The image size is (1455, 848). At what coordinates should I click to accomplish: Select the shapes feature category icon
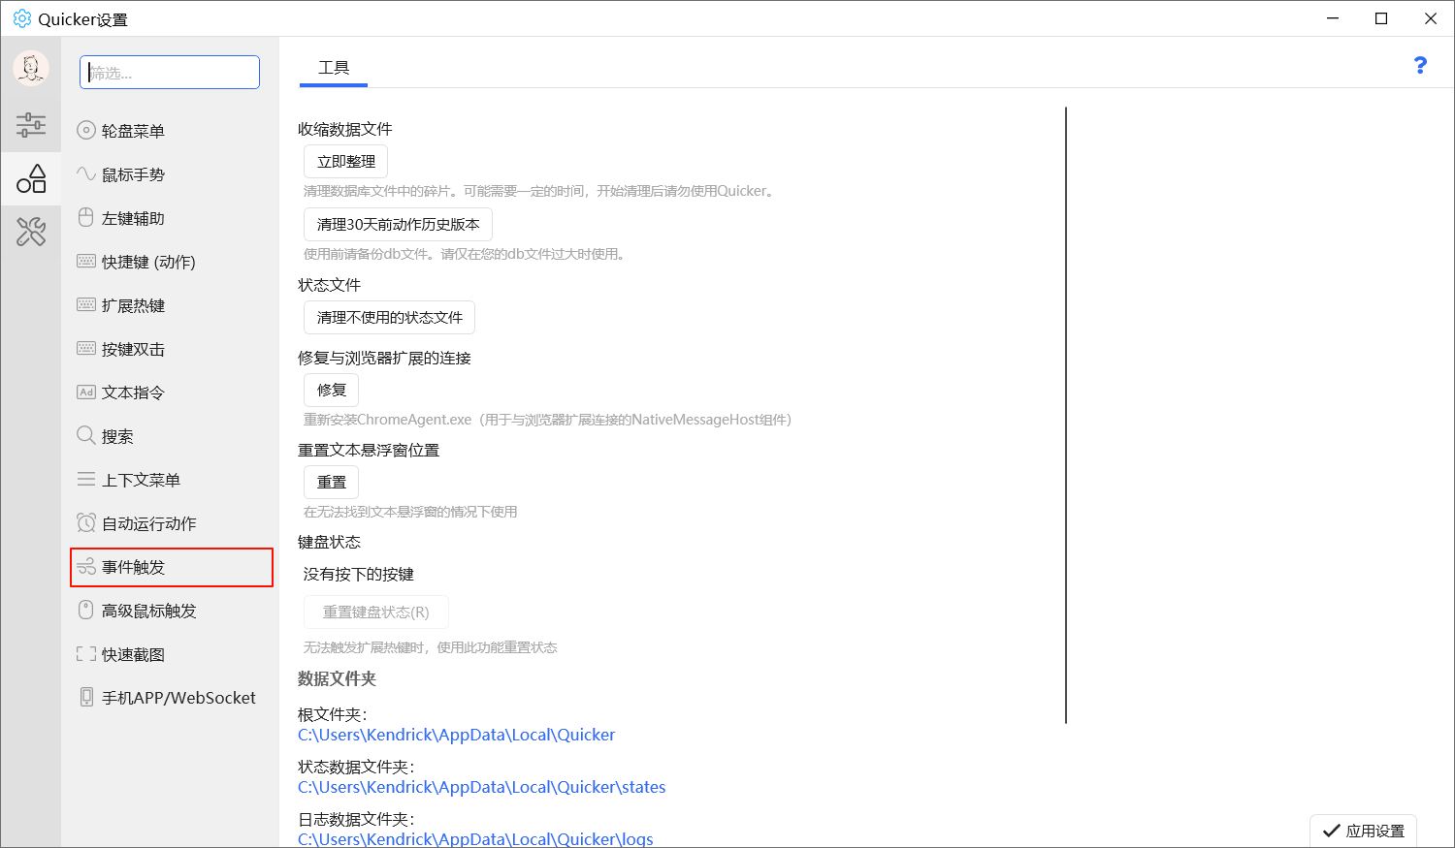pyautogui.click(x=31, y=178)
